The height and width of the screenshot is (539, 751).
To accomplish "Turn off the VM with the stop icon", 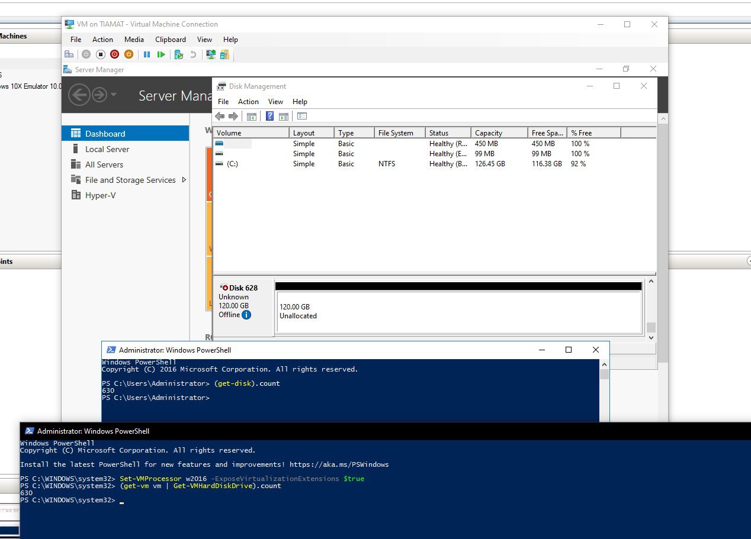I will (100, 54).
